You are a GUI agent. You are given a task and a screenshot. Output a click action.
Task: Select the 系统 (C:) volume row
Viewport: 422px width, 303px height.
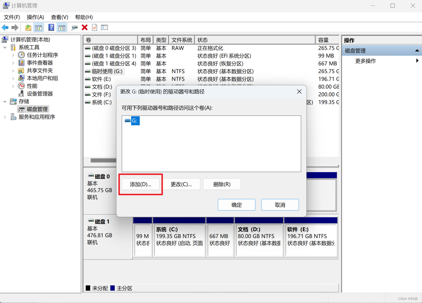click(x=100, y=102)
